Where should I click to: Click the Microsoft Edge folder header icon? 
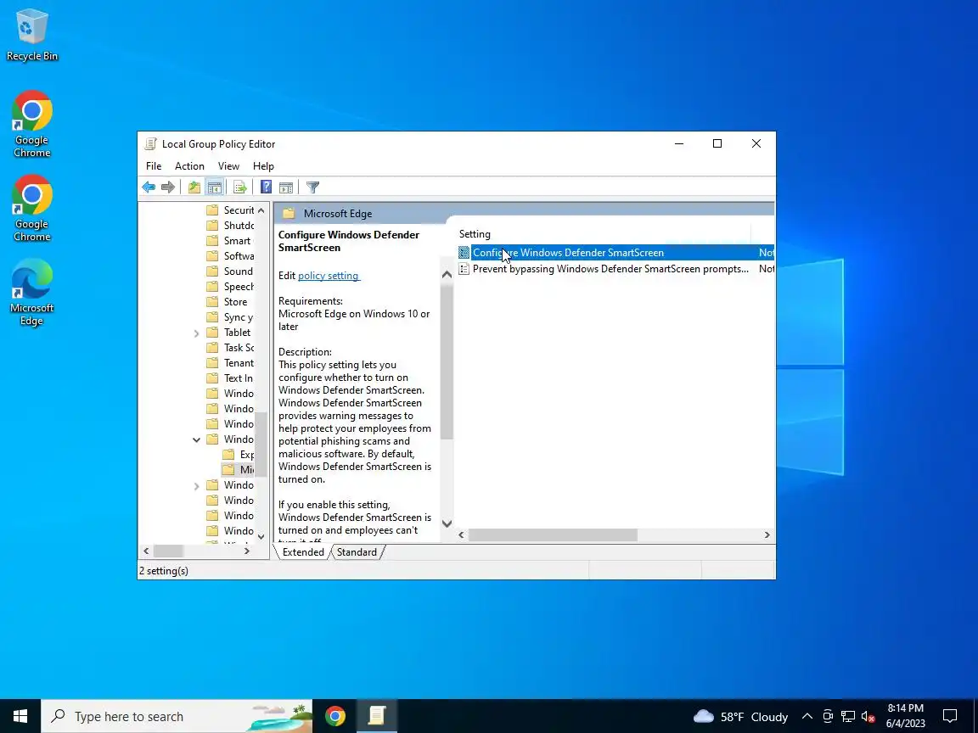pos(288,213)
